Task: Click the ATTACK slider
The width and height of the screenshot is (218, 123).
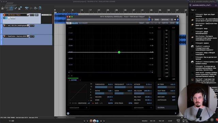Action: pyautogui.click(x=143, y=87)
